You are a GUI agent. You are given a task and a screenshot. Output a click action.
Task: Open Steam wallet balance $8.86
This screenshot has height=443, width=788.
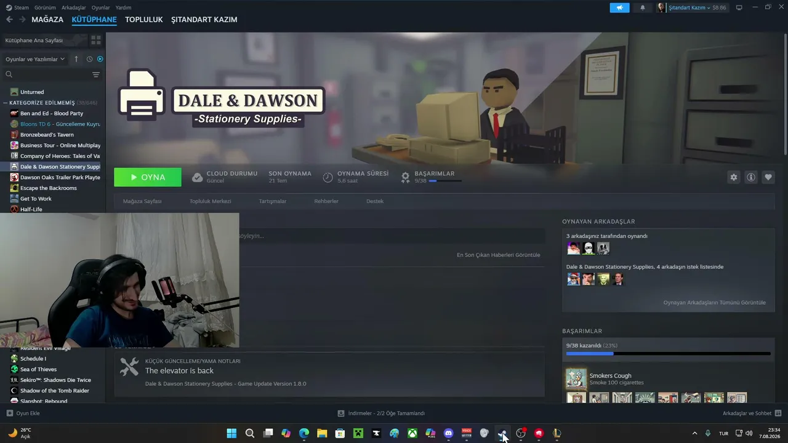pyautogui.click(x=720, y=8)
